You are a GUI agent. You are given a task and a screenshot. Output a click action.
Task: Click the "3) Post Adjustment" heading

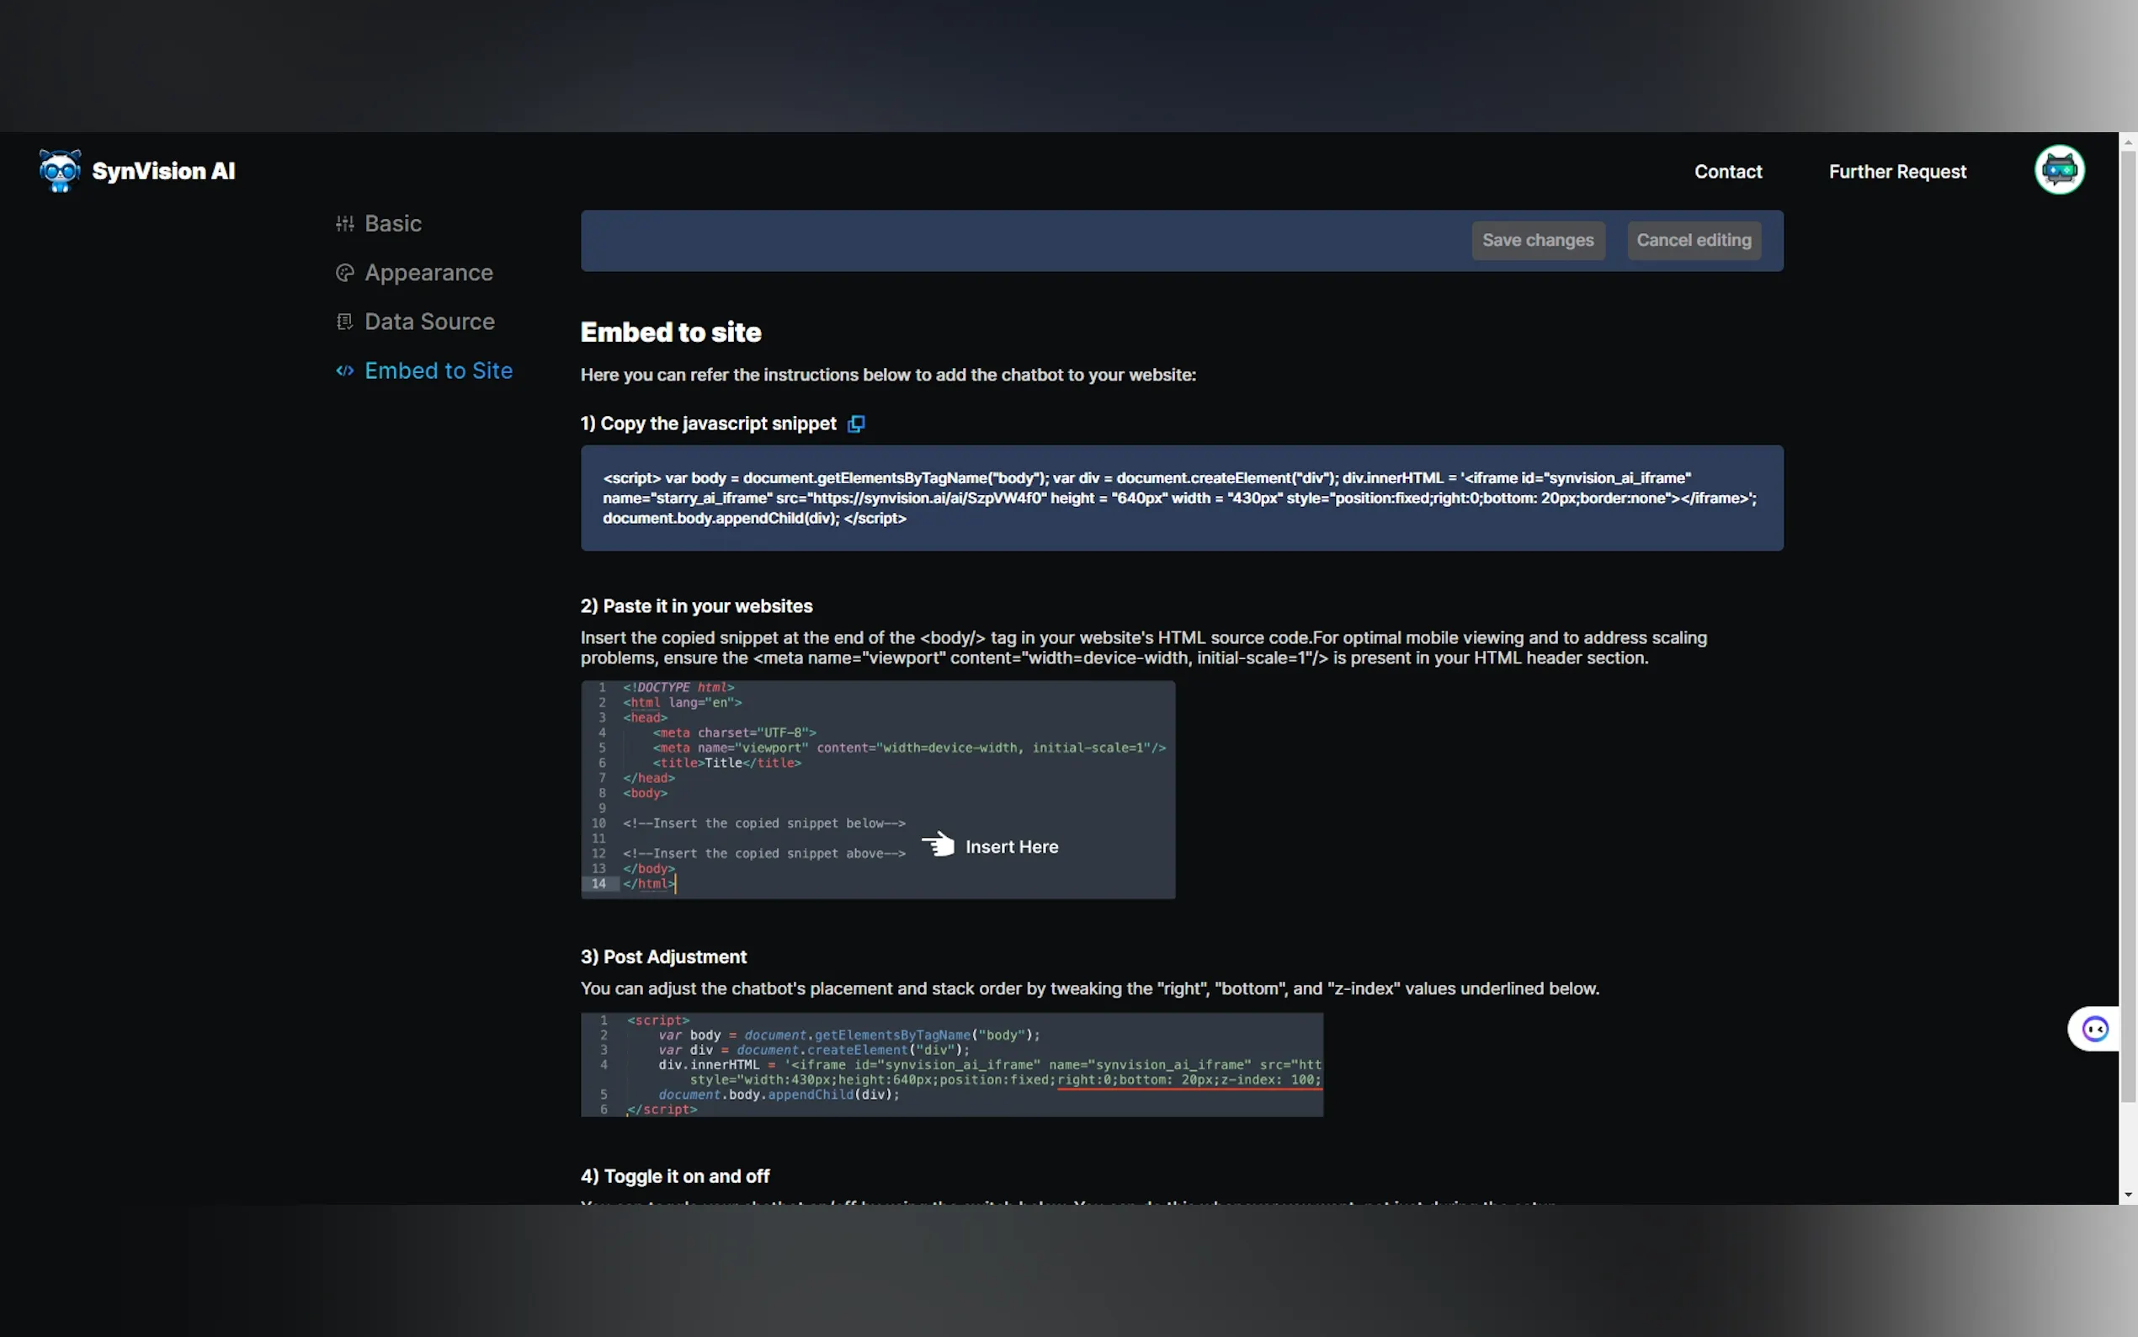click(663, 956)
